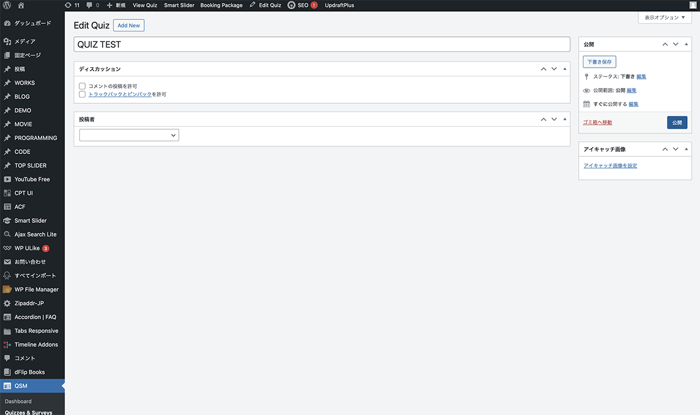Screen dimensions: 700x415
Task: Click the WordPress logo icon in admin bar
Action: click(7, 5)
